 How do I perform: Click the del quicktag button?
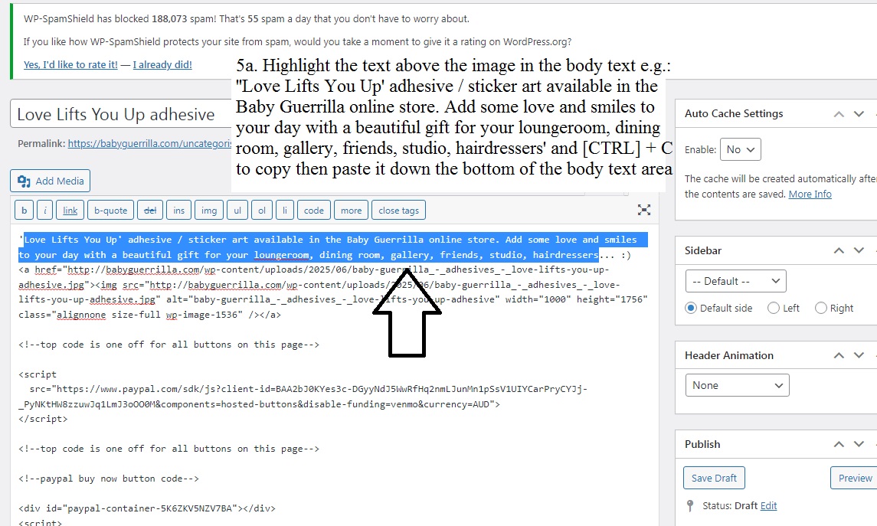pyautogui.click(x=150, y=211)
